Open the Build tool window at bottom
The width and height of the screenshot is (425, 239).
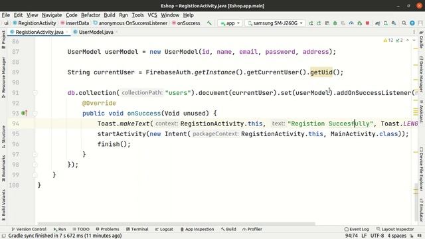[x=228, y=229]
